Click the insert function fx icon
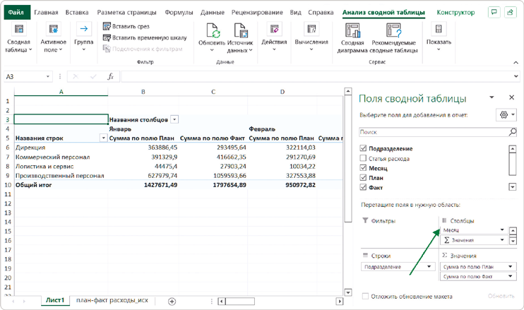Screen dimensions: 524x310 [x=110, y=76]
